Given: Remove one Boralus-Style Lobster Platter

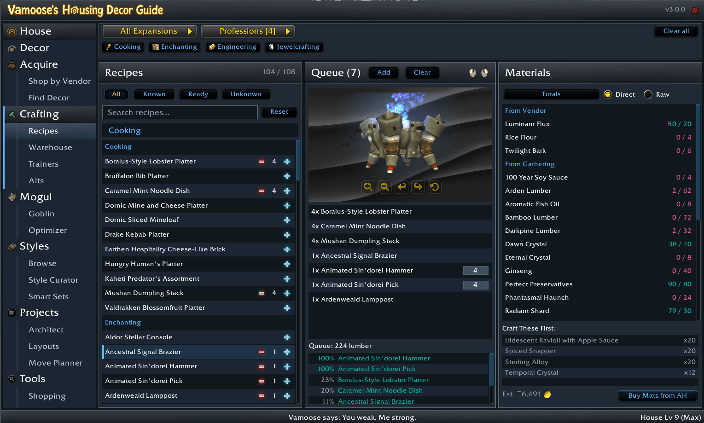Looking at the screenshot, I should (x=262, y=162).
